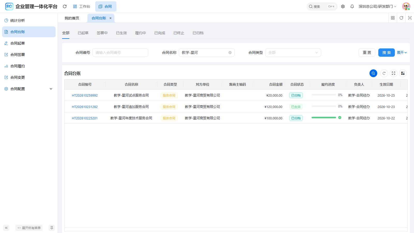Screen dimensions: 414x233
Task: Open contract link HT202610259992
Action: pyautogui.click(x=85, y=95)
